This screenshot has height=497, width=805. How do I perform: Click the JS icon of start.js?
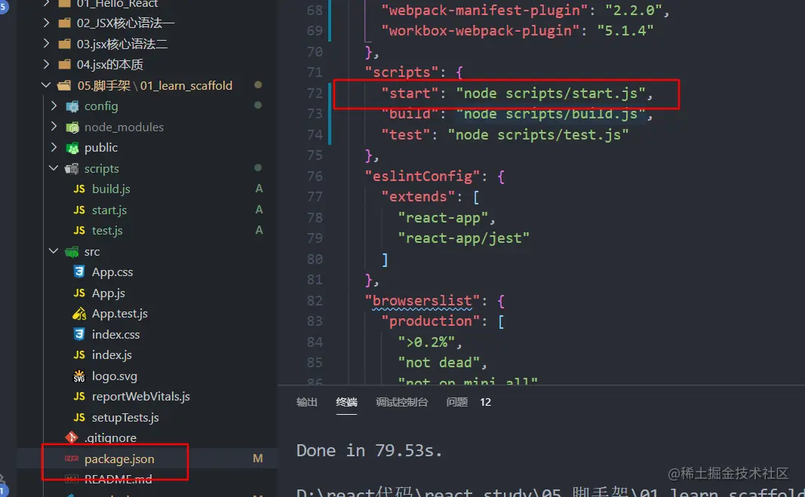click(79, 210)
